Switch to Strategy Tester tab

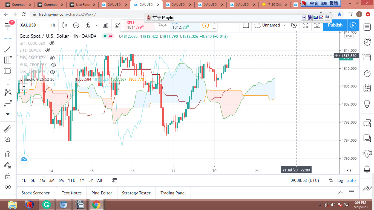tap(136, 193)
